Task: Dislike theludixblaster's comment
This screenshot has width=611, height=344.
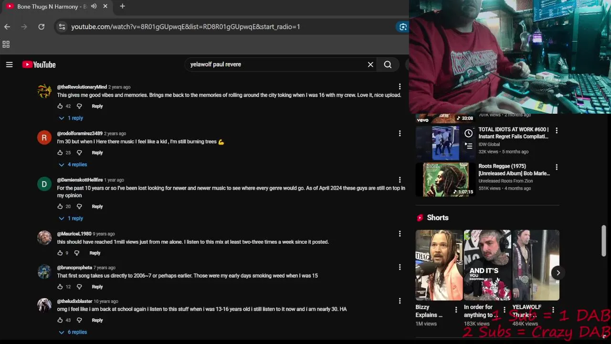Action: pyautogui.click(x=79, y=320)
